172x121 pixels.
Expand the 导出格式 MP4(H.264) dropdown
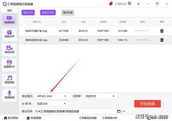(x=52, y=96)
